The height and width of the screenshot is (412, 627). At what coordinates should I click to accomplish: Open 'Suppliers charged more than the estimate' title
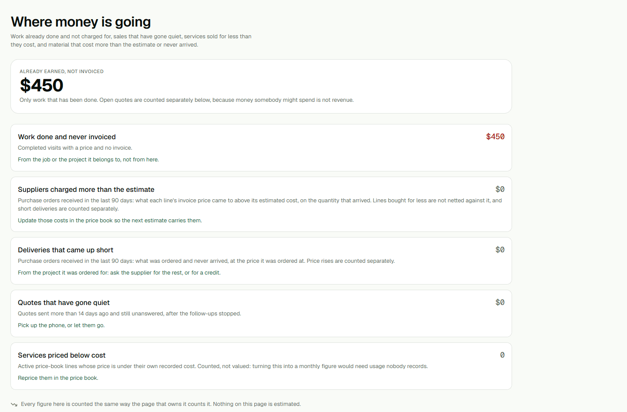pos(86,189)
